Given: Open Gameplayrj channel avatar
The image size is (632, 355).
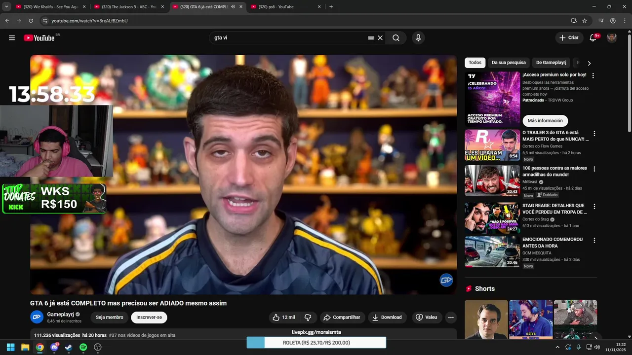Looking at the screenshot, I should pyautogui.click(x=37, y=317).
